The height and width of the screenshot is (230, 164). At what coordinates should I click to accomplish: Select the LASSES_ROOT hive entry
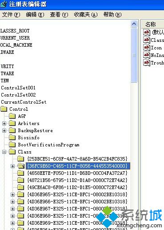[15, 31]
